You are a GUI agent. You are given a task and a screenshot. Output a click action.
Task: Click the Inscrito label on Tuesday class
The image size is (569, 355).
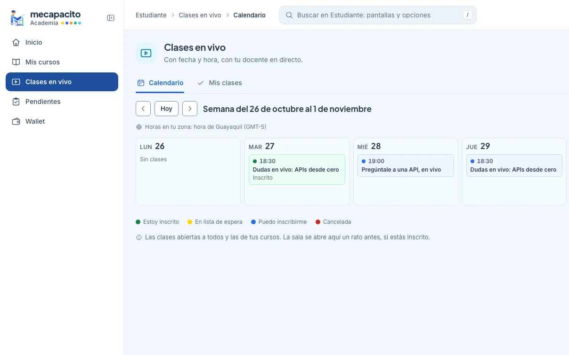(x=263, y=178)
